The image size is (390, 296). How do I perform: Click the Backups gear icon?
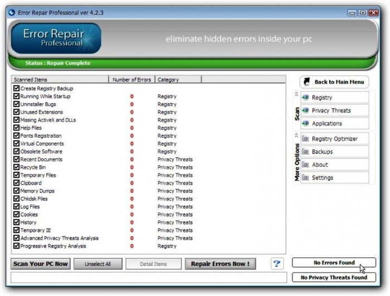tap(305, 152)
